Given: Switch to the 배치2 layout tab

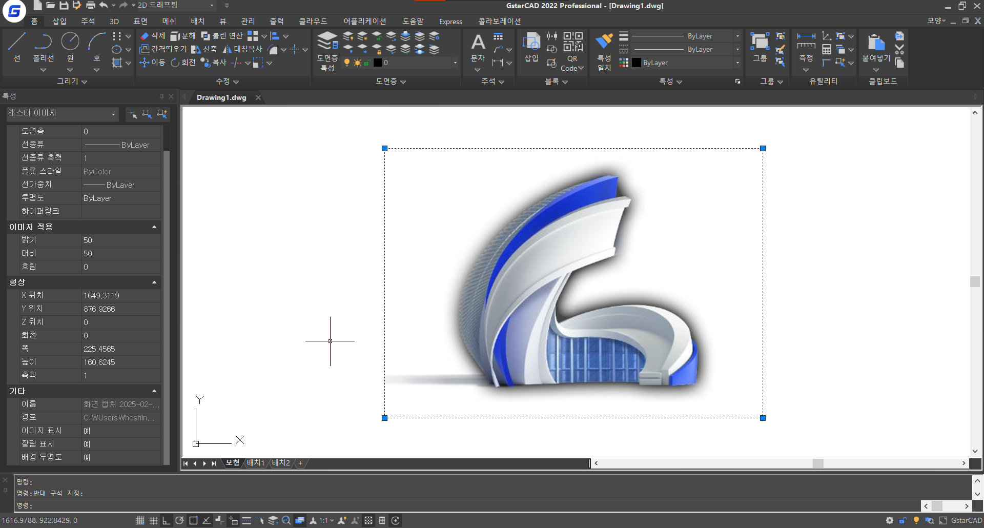Looking at the screenshot, I should coord(280,463).
